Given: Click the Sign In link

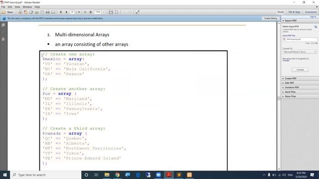Looking at the screenshot, I should click(313, 17).
